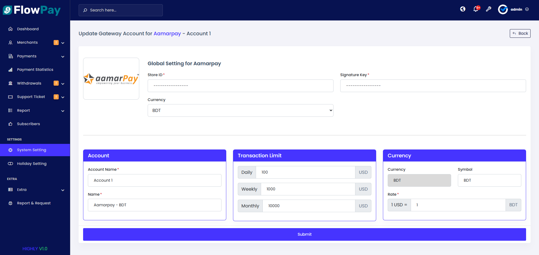Click the Monthly limit label
Viewport: 539px width, 255px height.
pos(250,206)
